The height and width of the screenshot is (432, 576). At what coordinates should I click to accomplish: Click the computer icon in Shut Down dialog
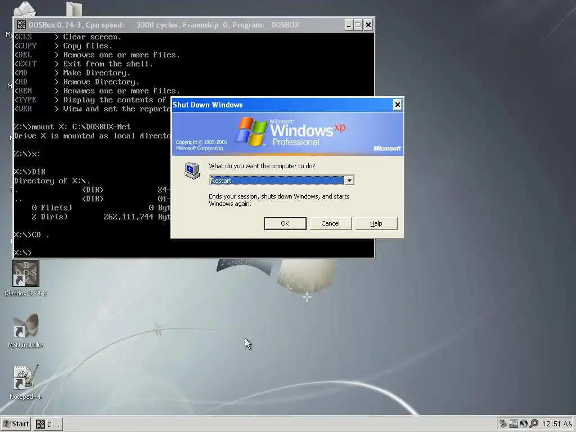coord(192,171)
